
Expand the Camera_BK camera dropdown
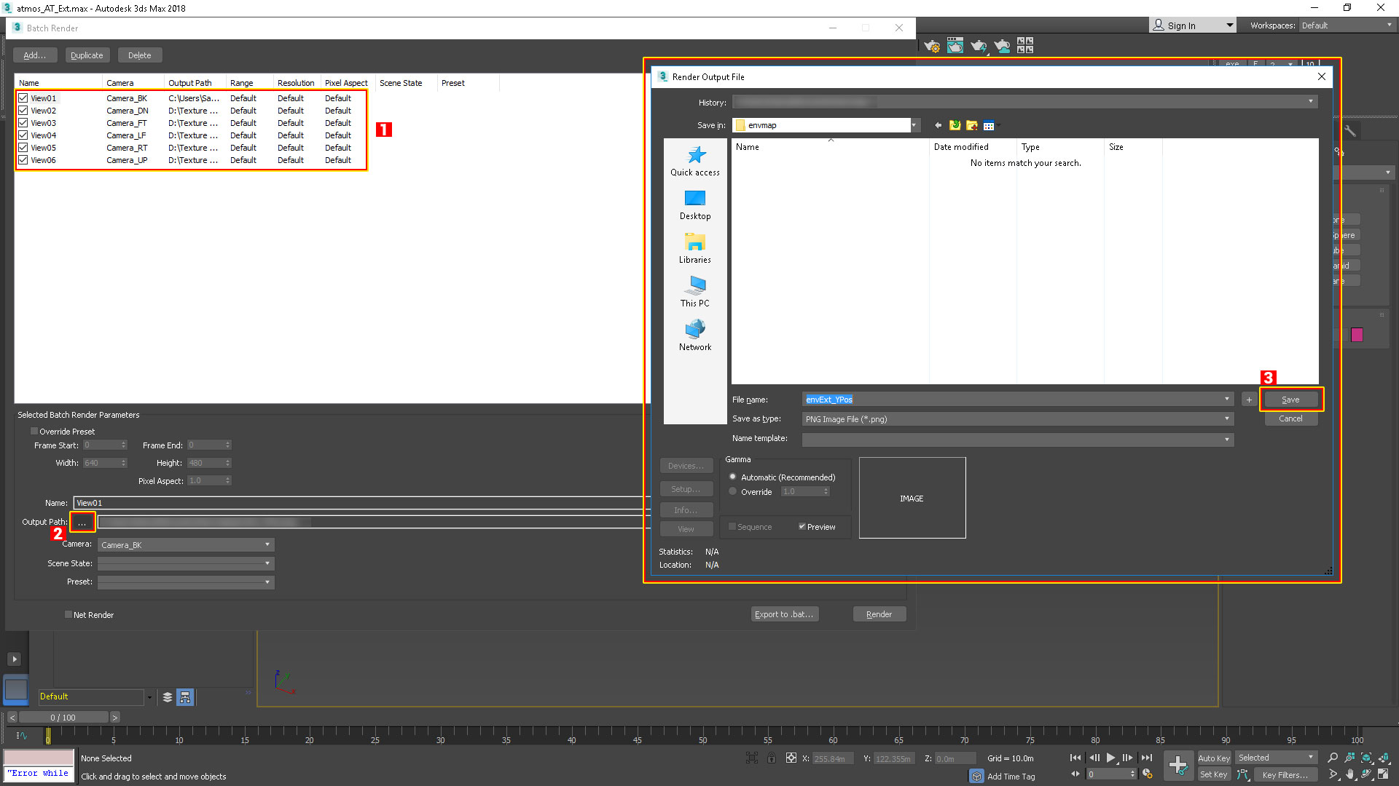pyautogui.click(x=267, y=544)
